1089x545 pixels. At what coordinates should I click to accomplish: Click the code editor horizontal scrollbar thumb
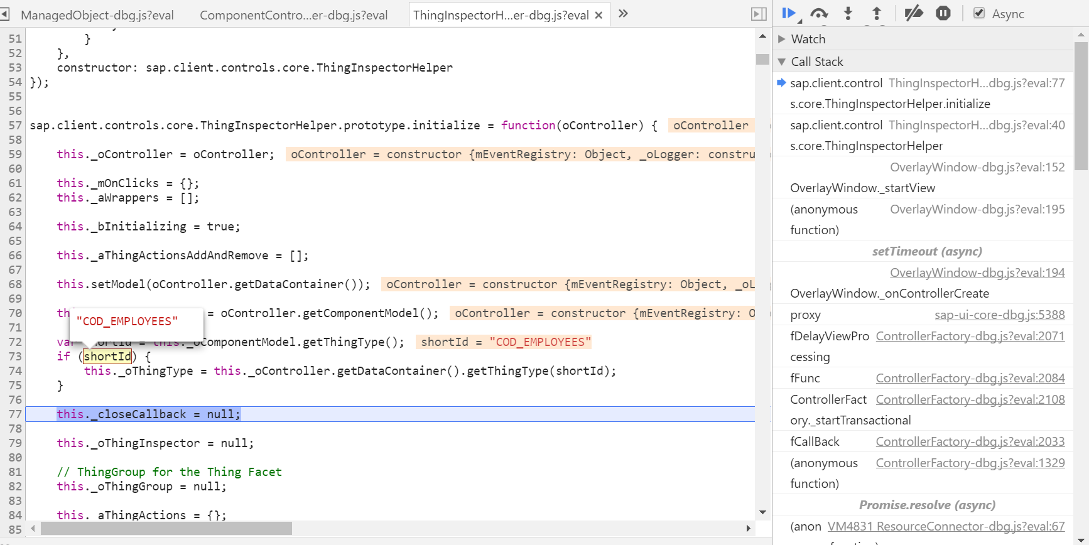pyautogui.click(x=166, y=528)
